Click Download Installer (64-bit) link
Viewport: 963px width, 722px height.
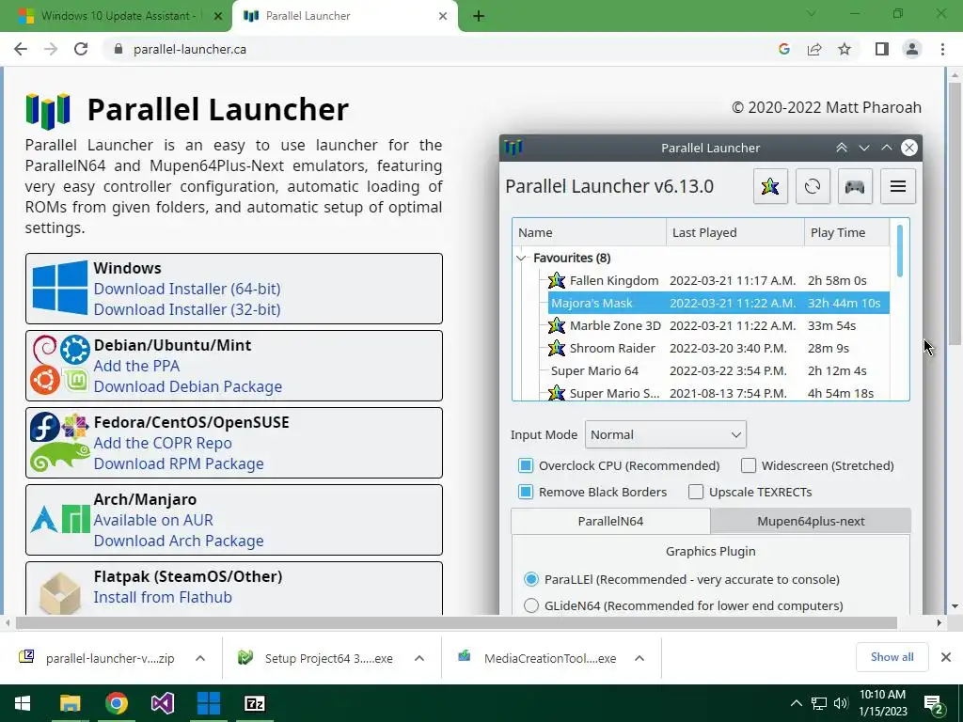(187, 289)
